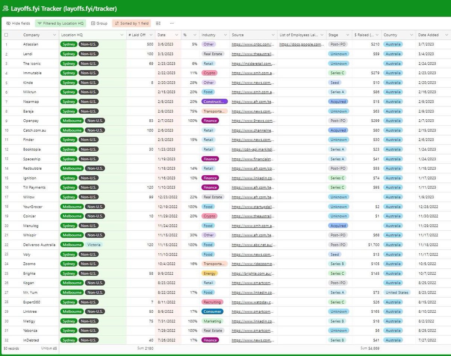This screenshot has width=451, height=356.
Task: Open Company column dropdown arrow
Action: click(x=55, y=35)
